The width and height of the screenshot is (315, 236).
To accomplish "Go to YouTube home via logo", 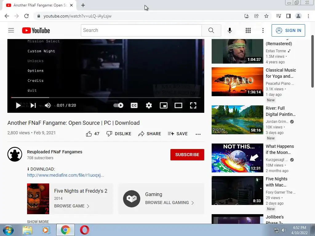I will point(36,30).
